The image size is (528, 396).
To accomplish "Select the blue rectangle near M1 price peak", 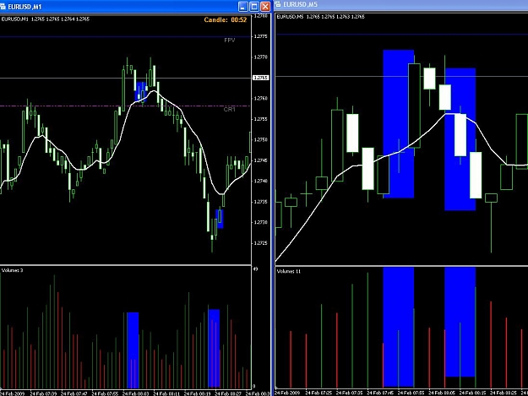I will 141,91.
